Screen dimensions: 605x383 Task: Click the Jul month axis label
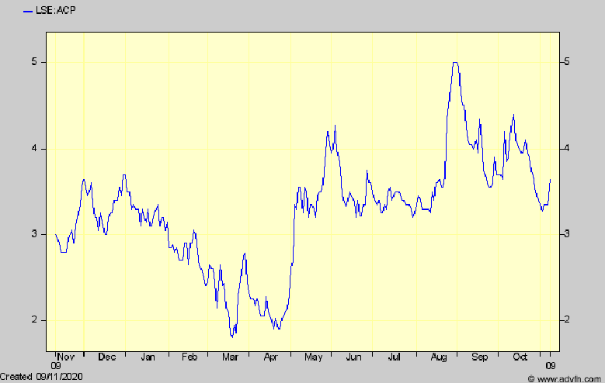coord(394,357)
